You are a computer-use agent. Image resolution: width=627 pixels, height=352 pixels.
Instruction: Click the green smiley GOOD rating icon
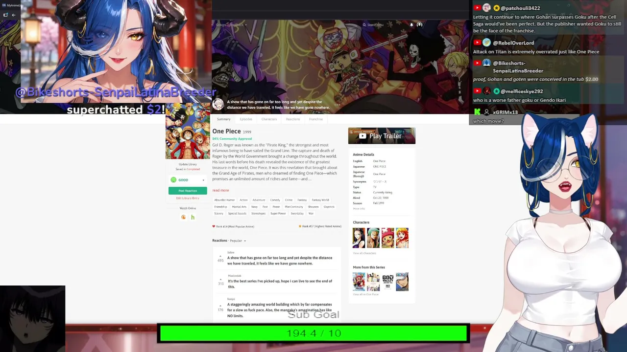[173, 180]
